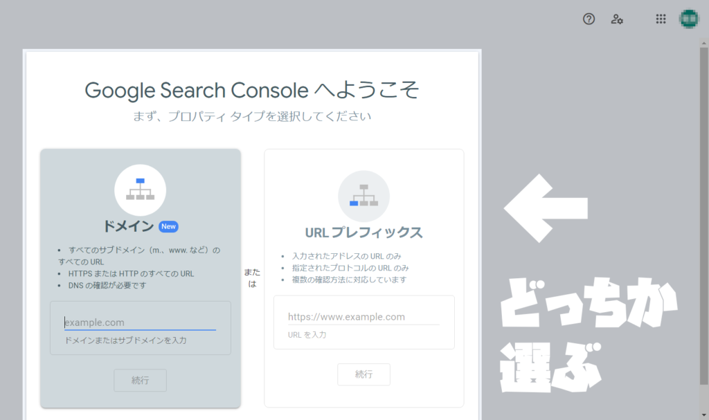
Task: Click '複数の確認方法に対応しています' bullet
Action: coord(349,280)
